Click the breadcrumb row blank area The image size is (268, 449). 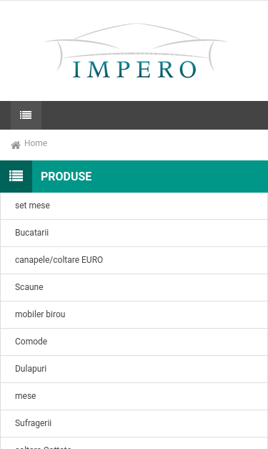[157, 145]
